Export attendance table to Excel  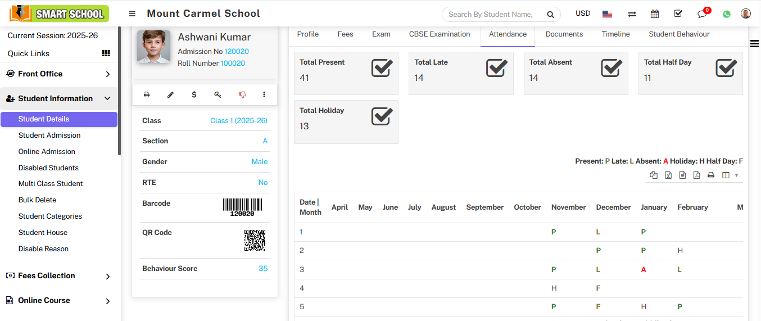668,175
